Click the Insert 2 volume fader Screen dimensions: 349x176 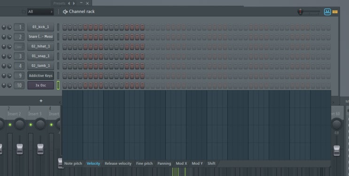coord(20,149)
